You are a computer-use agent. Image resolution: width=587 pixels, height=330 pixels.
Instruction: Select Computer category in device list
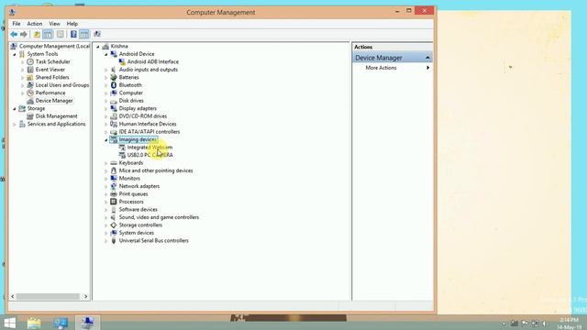coord(130,93)
